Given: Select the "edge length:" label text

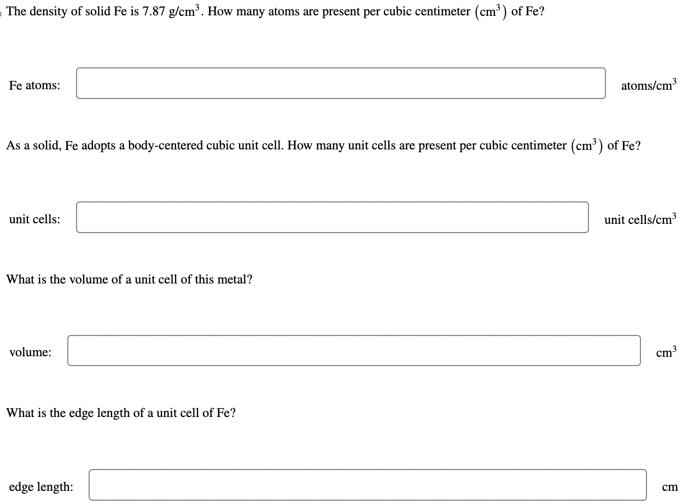Looking at the screenshot, I should 40,487.
